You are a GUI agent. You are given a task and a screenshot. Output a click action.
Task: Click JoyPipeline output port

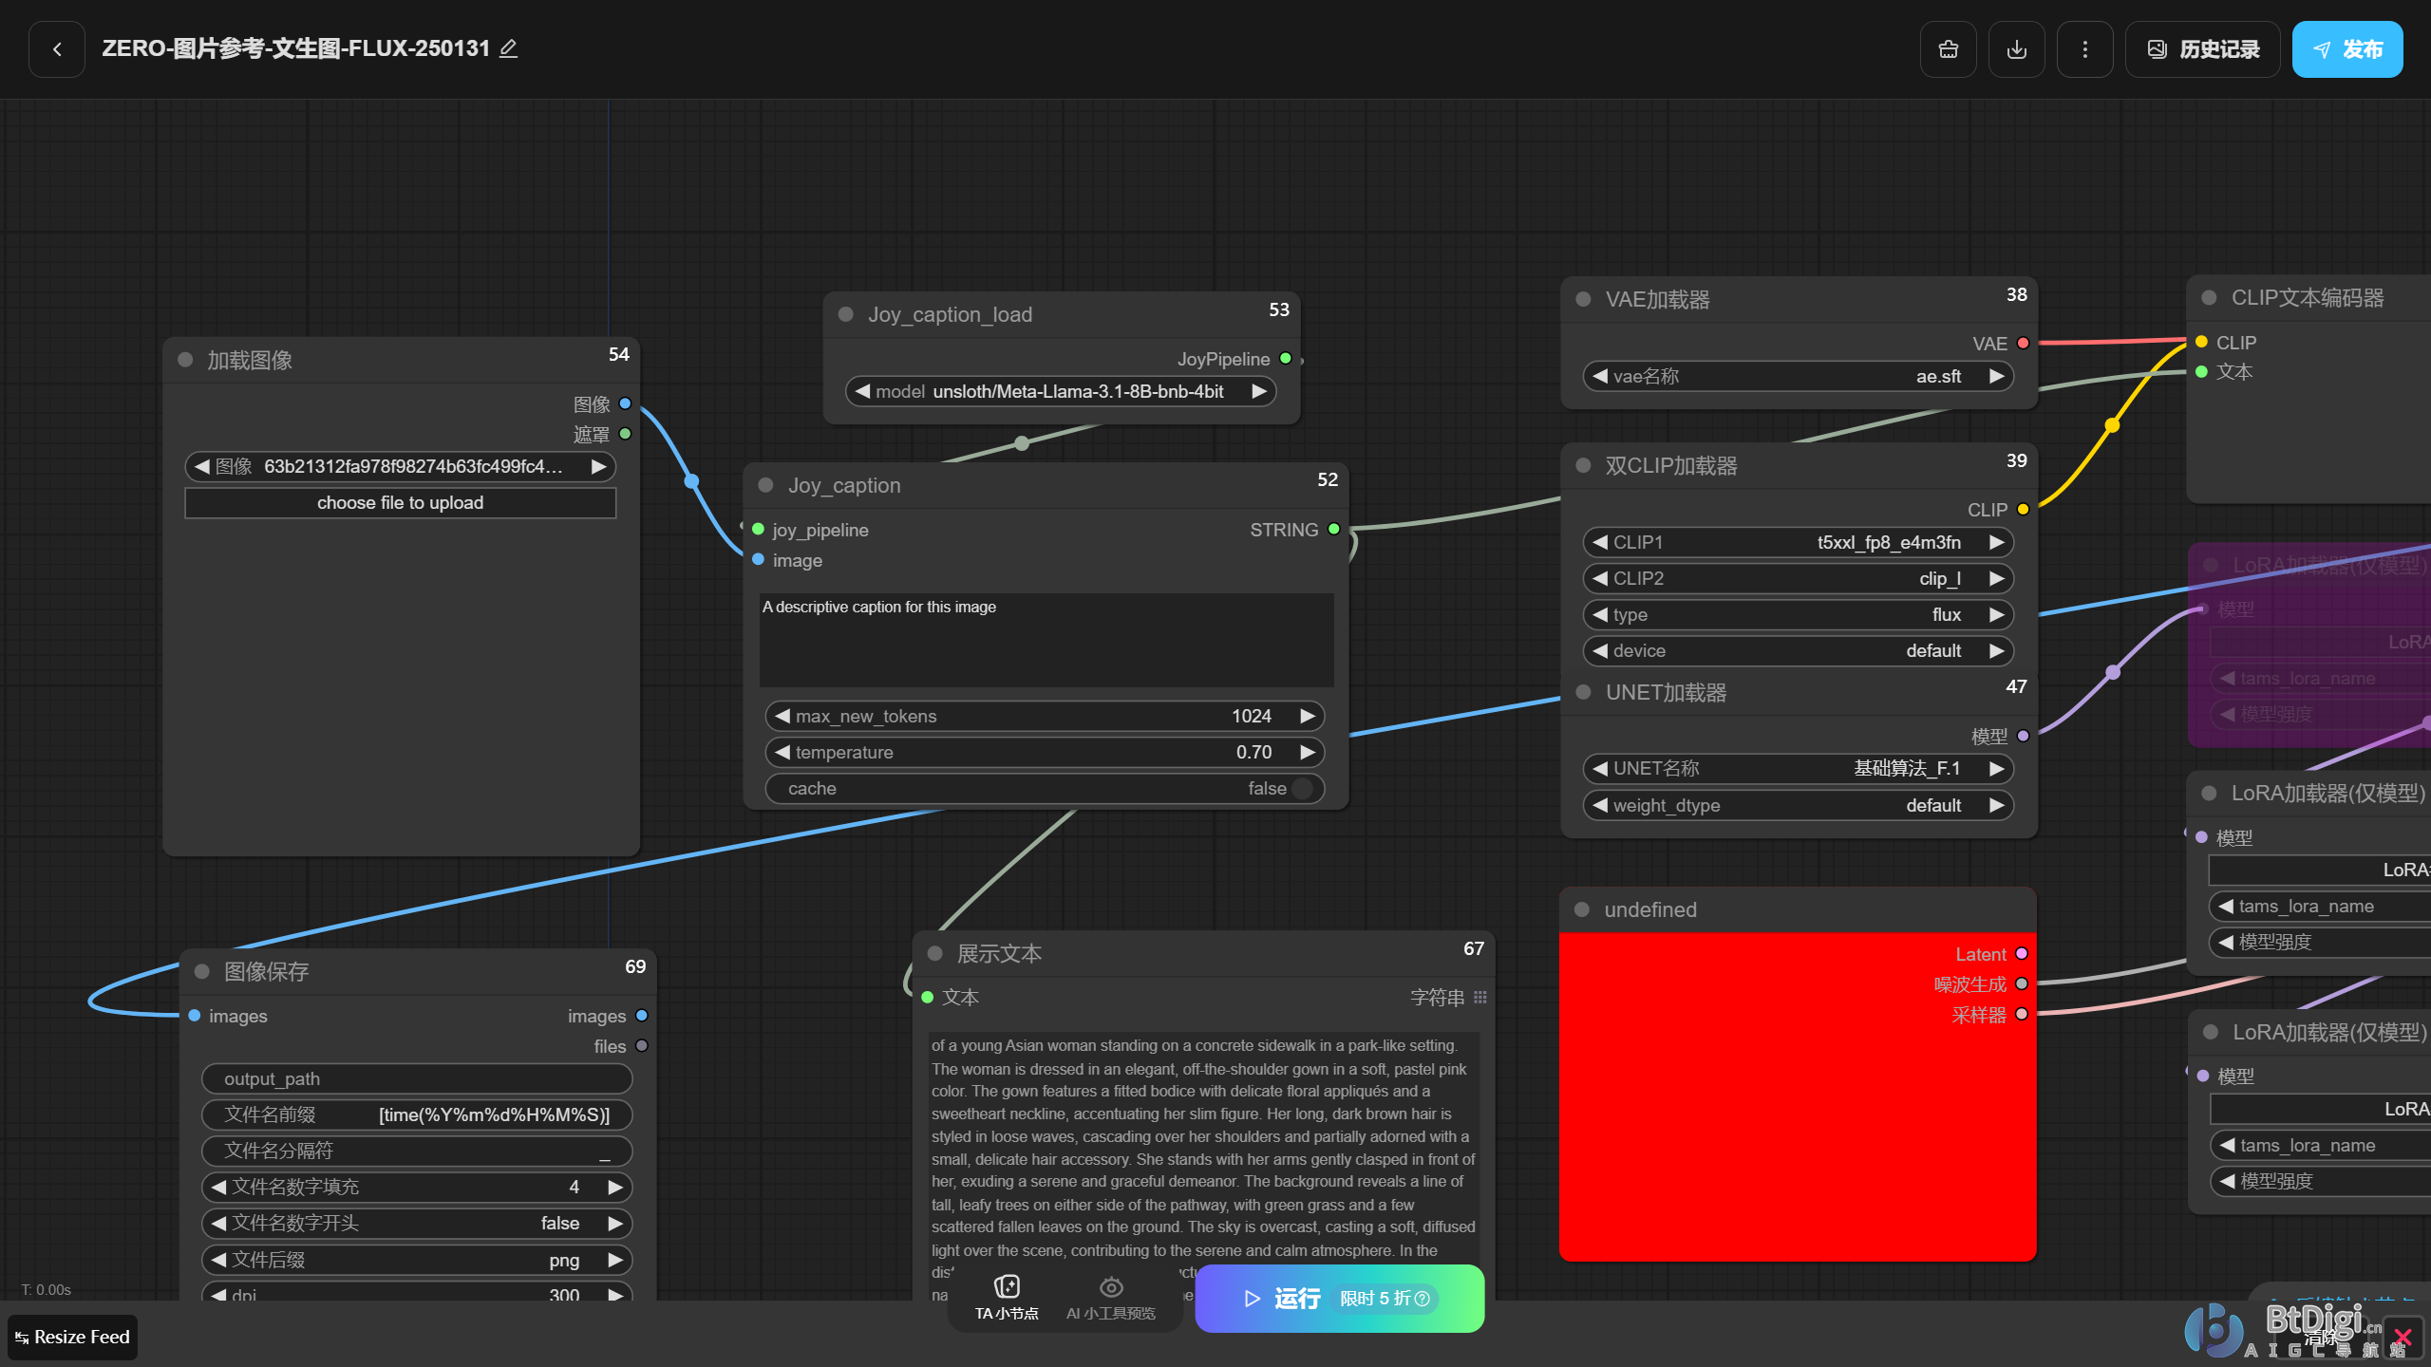pos(1285,358)
